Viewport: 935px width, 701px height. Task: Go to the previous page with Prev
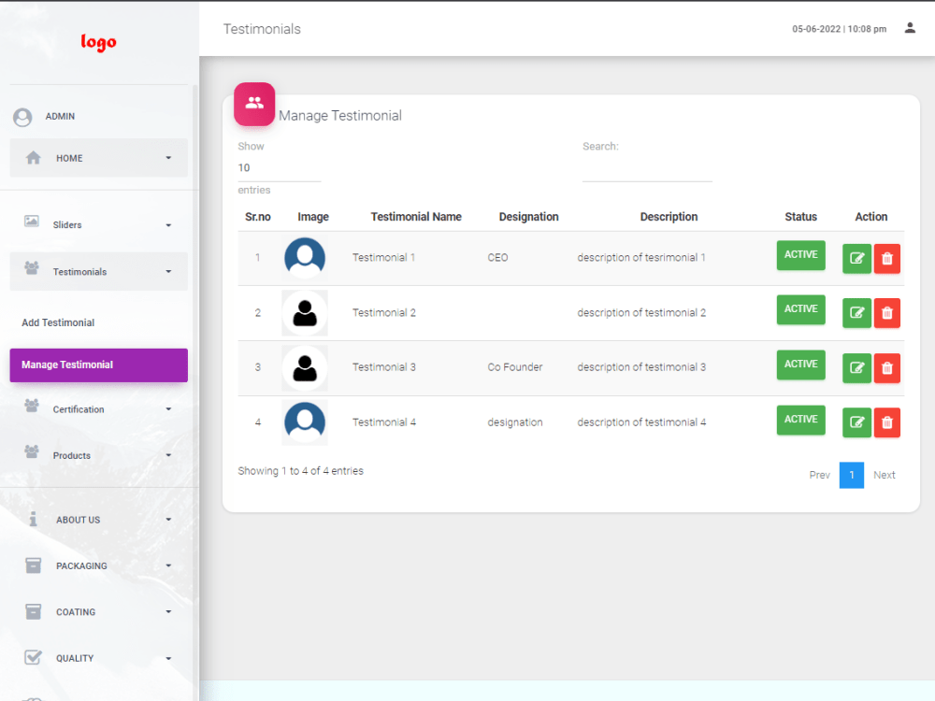tap(819, 475)
